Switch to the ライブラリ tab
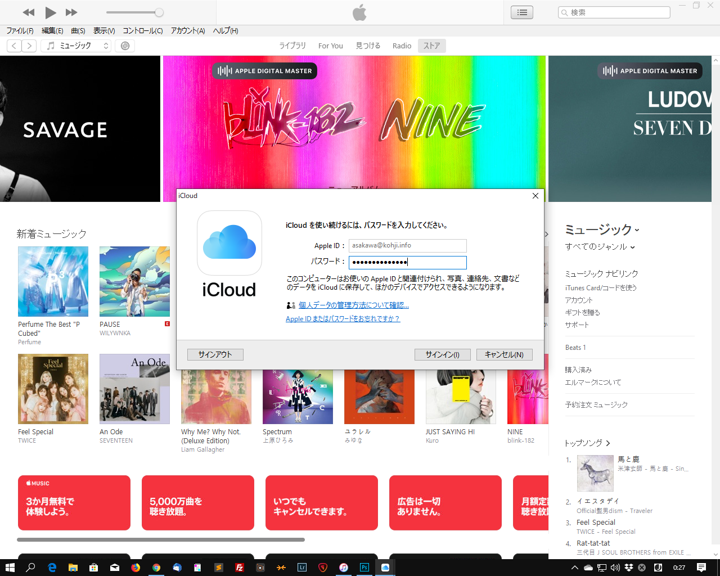 292,46
